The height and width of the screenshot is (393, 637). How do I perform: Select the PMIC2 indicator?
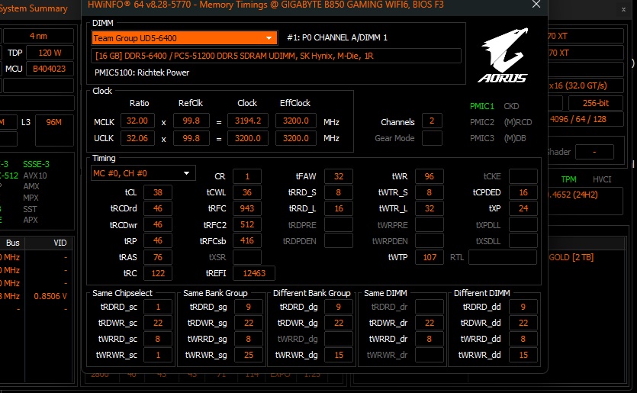click(x=482, y=122)
